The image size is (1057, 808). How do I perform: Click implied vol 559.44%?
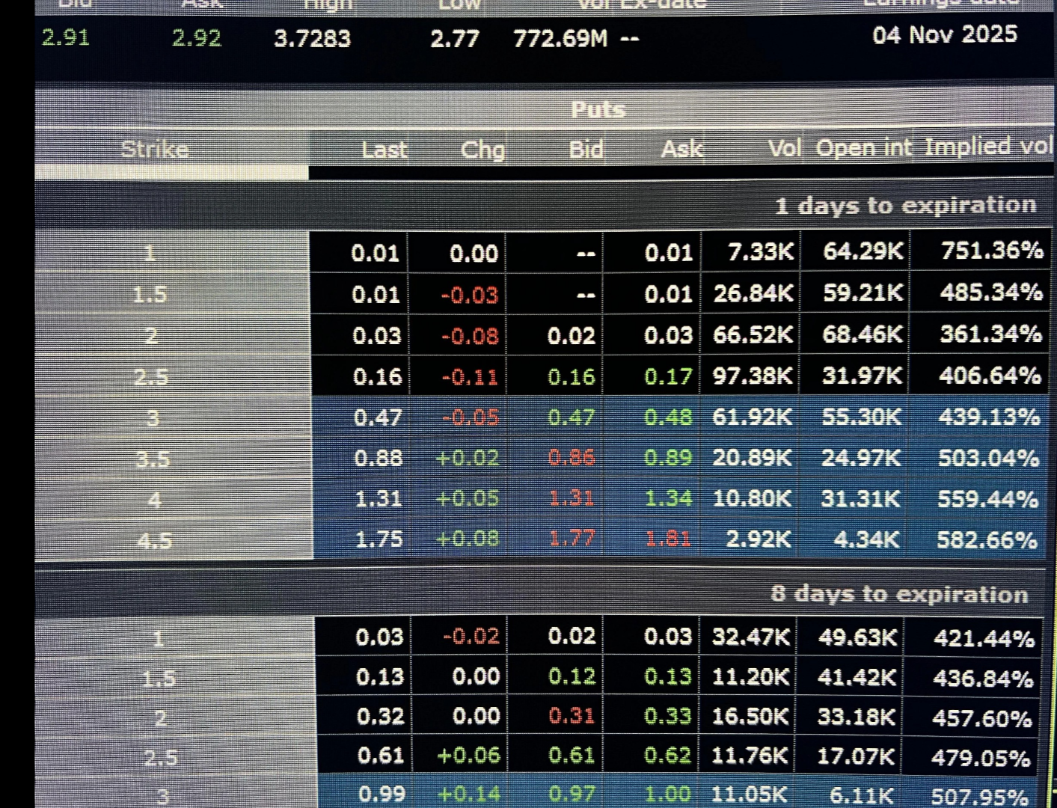pos(987,499)
